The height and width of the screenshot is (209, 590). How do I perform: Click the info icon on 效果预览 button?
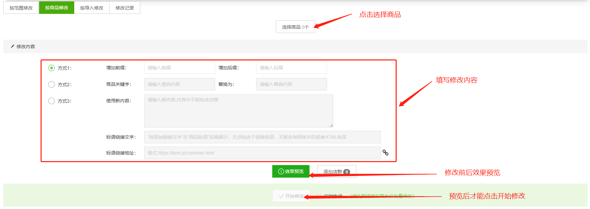point(281,171)
